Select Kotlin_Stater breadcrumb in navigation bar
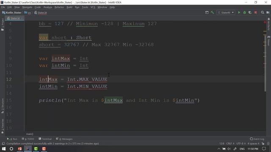Screen dimensions: 271x152 [12, 13]
